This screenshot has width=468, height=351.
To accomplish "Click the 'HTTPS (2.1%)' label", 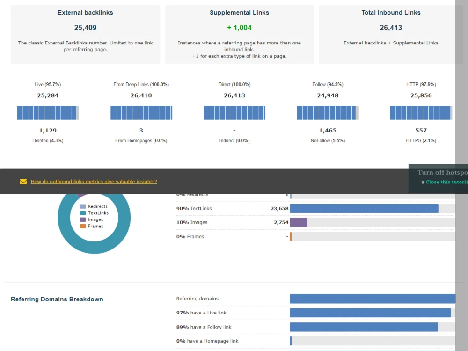I will 421,140.
